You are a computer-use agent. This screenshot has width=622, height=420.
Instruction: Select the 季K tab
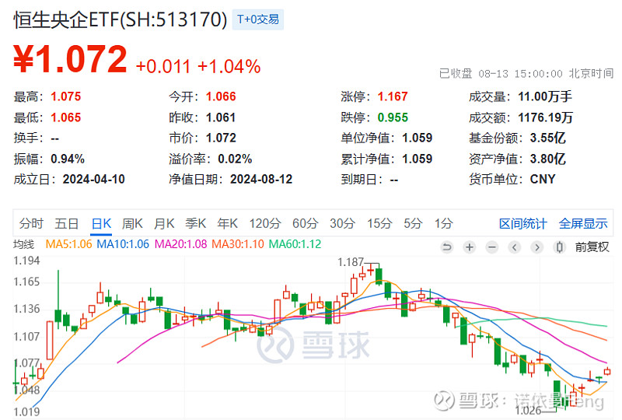[x=196, y=223]
